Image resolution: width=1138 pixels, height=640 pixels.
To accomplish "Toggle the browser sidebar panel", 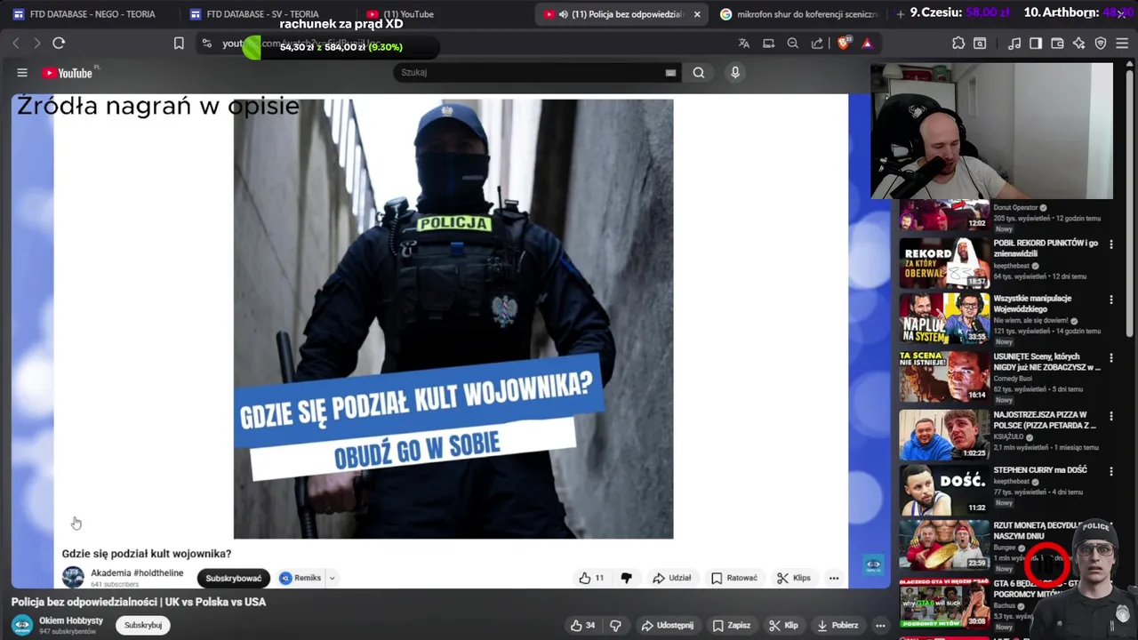I will 1036,43.
